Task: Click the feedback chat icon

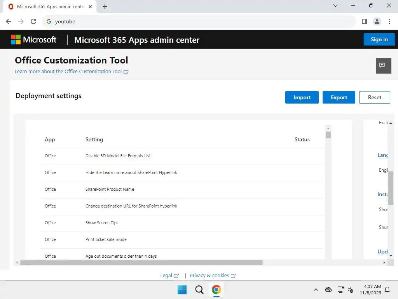Action: pos(383,65)
